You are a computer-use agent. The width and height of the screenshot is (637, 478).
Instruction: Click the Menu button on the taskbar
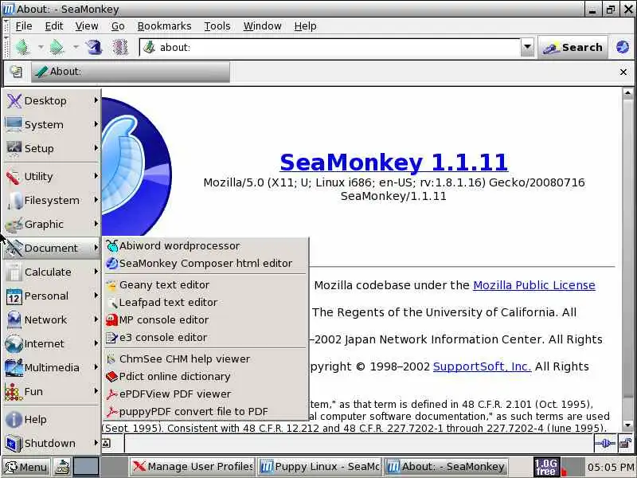[26, 467]
